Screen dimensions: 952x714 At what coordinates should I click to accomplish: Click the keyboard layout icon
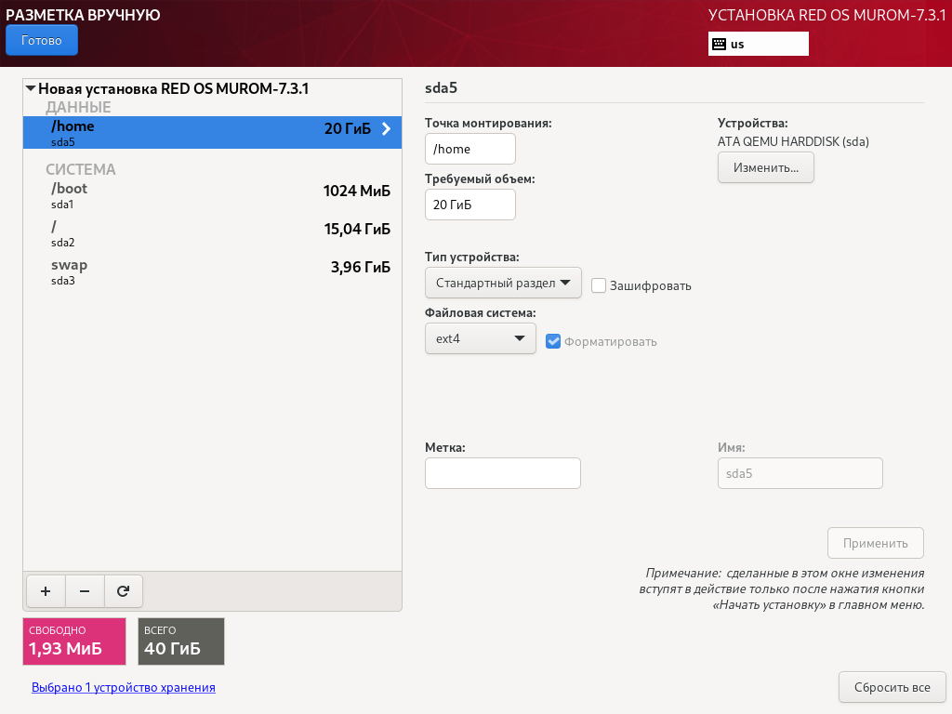pos(719,44)
